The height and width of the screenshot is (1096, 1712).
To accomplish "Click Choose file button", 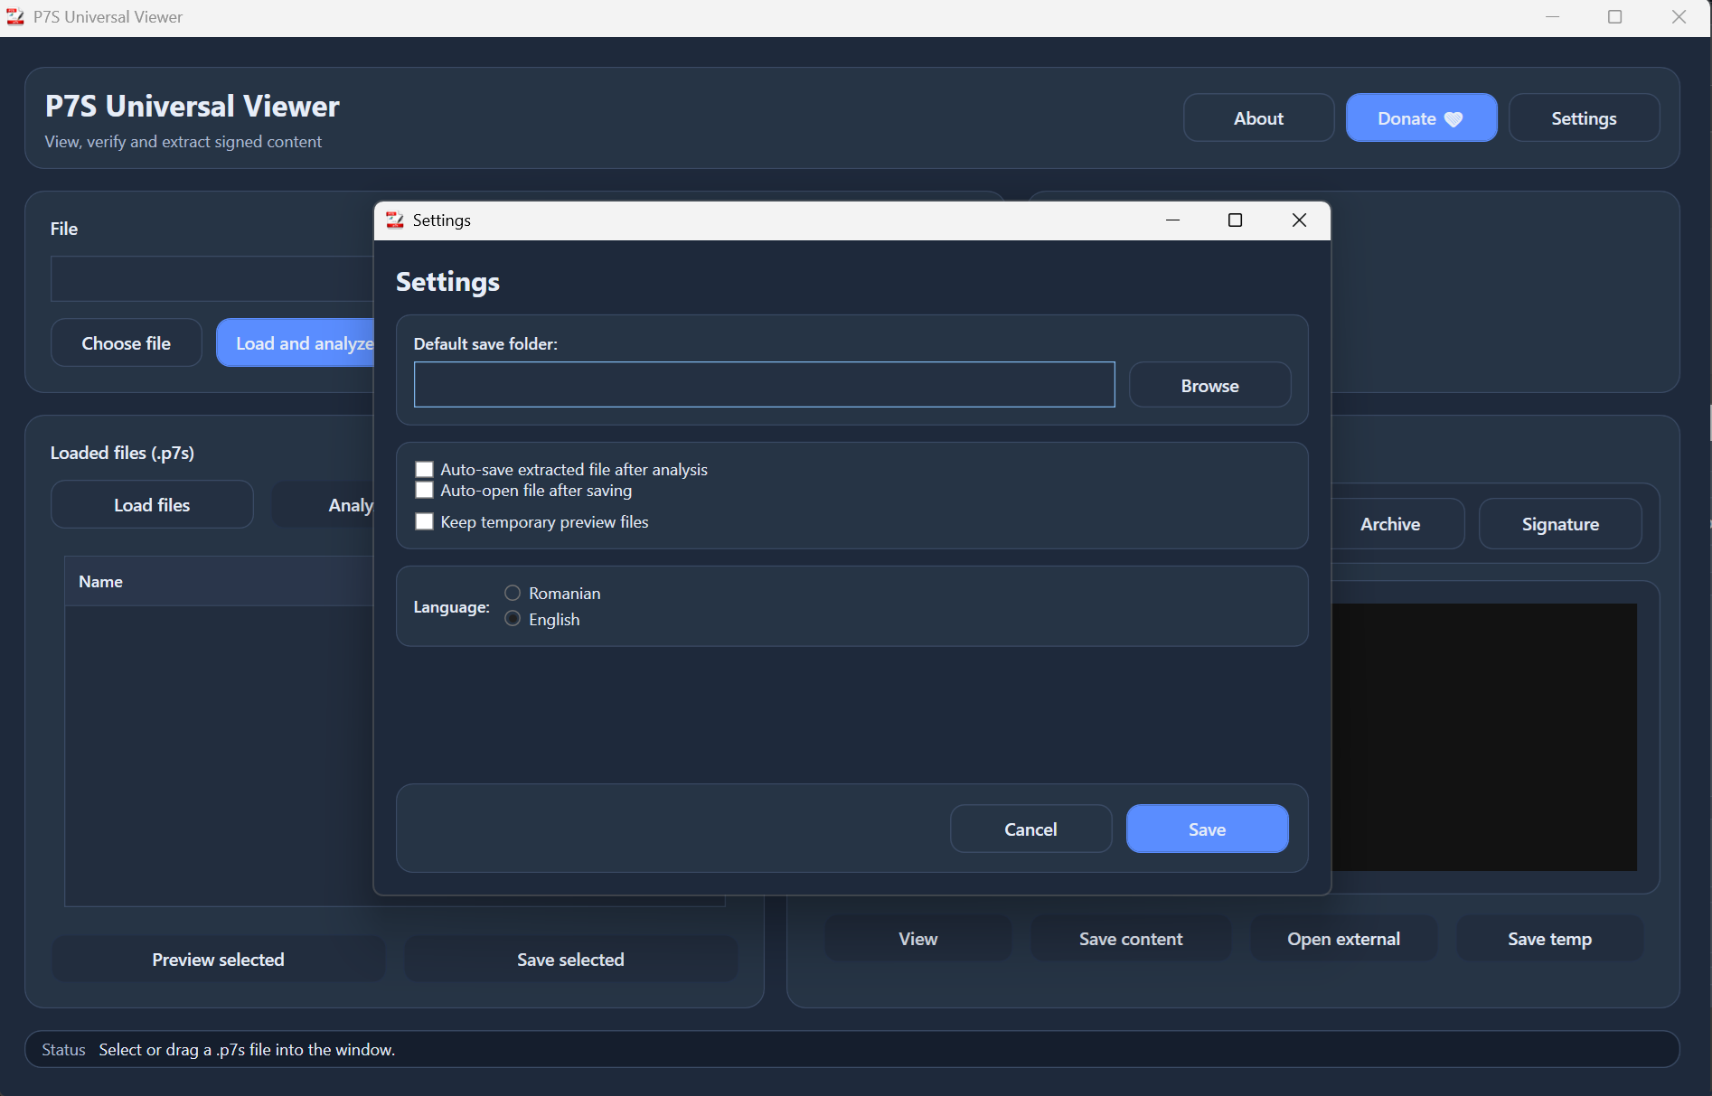I will [x=127, y=343].
